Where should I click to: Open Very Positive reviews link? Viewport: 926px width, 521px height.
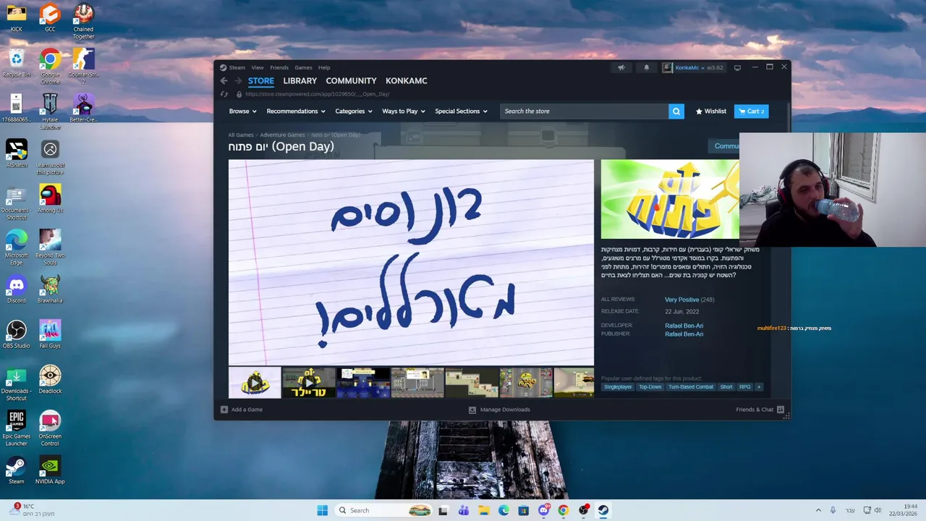pos(682,300)
